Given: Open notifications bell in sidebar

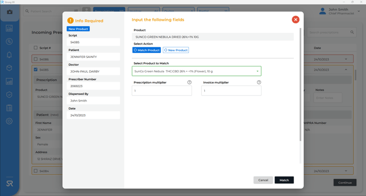Looking at the screenshot, I should coord(9,55).
